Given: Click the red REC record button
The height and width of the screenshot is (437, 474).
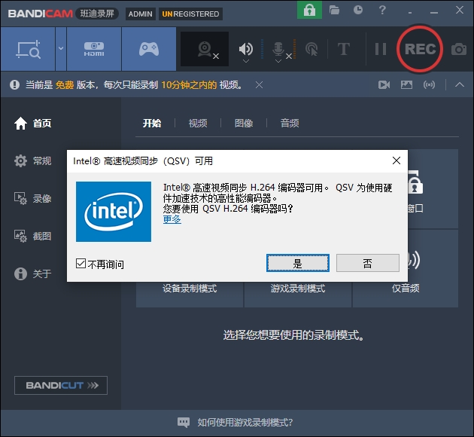Looking at the screenshot, I should (420, 49).
